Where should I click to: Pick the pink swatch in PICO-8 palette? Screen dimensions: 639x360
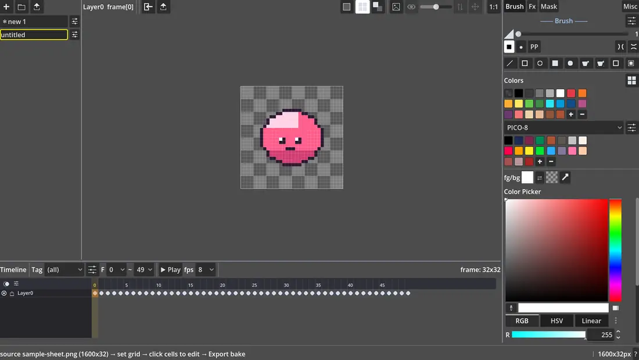[x=572, y=151]
